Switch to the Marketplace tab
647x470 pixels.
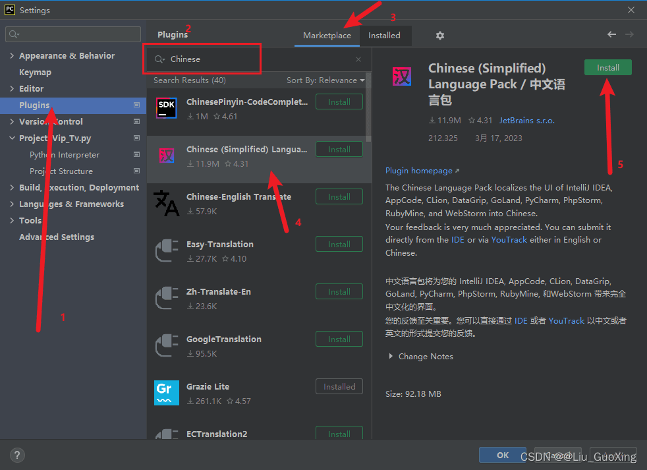coord(327,36)
